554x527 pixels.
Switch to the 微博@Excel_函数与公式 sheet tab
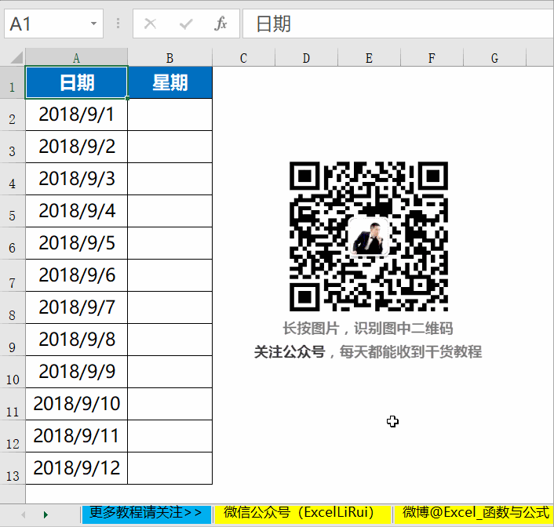[474, 514]
